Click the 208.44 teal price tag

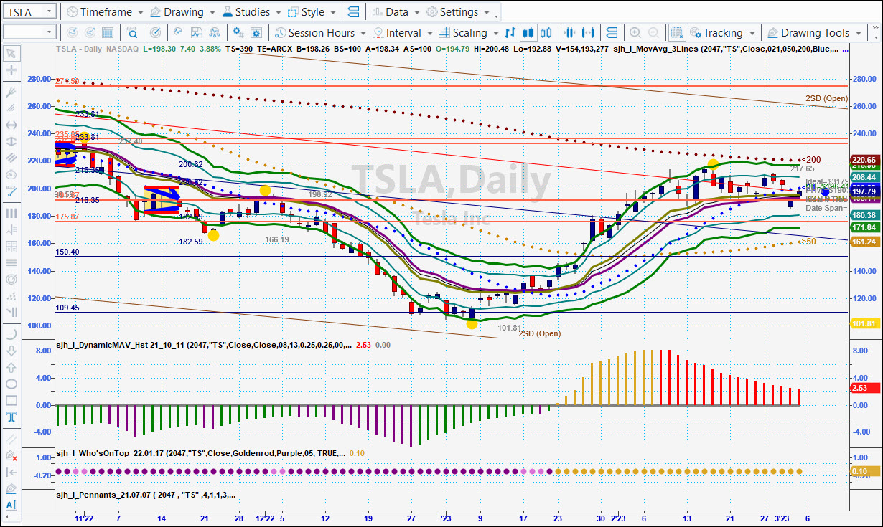[x=864, y=177]
